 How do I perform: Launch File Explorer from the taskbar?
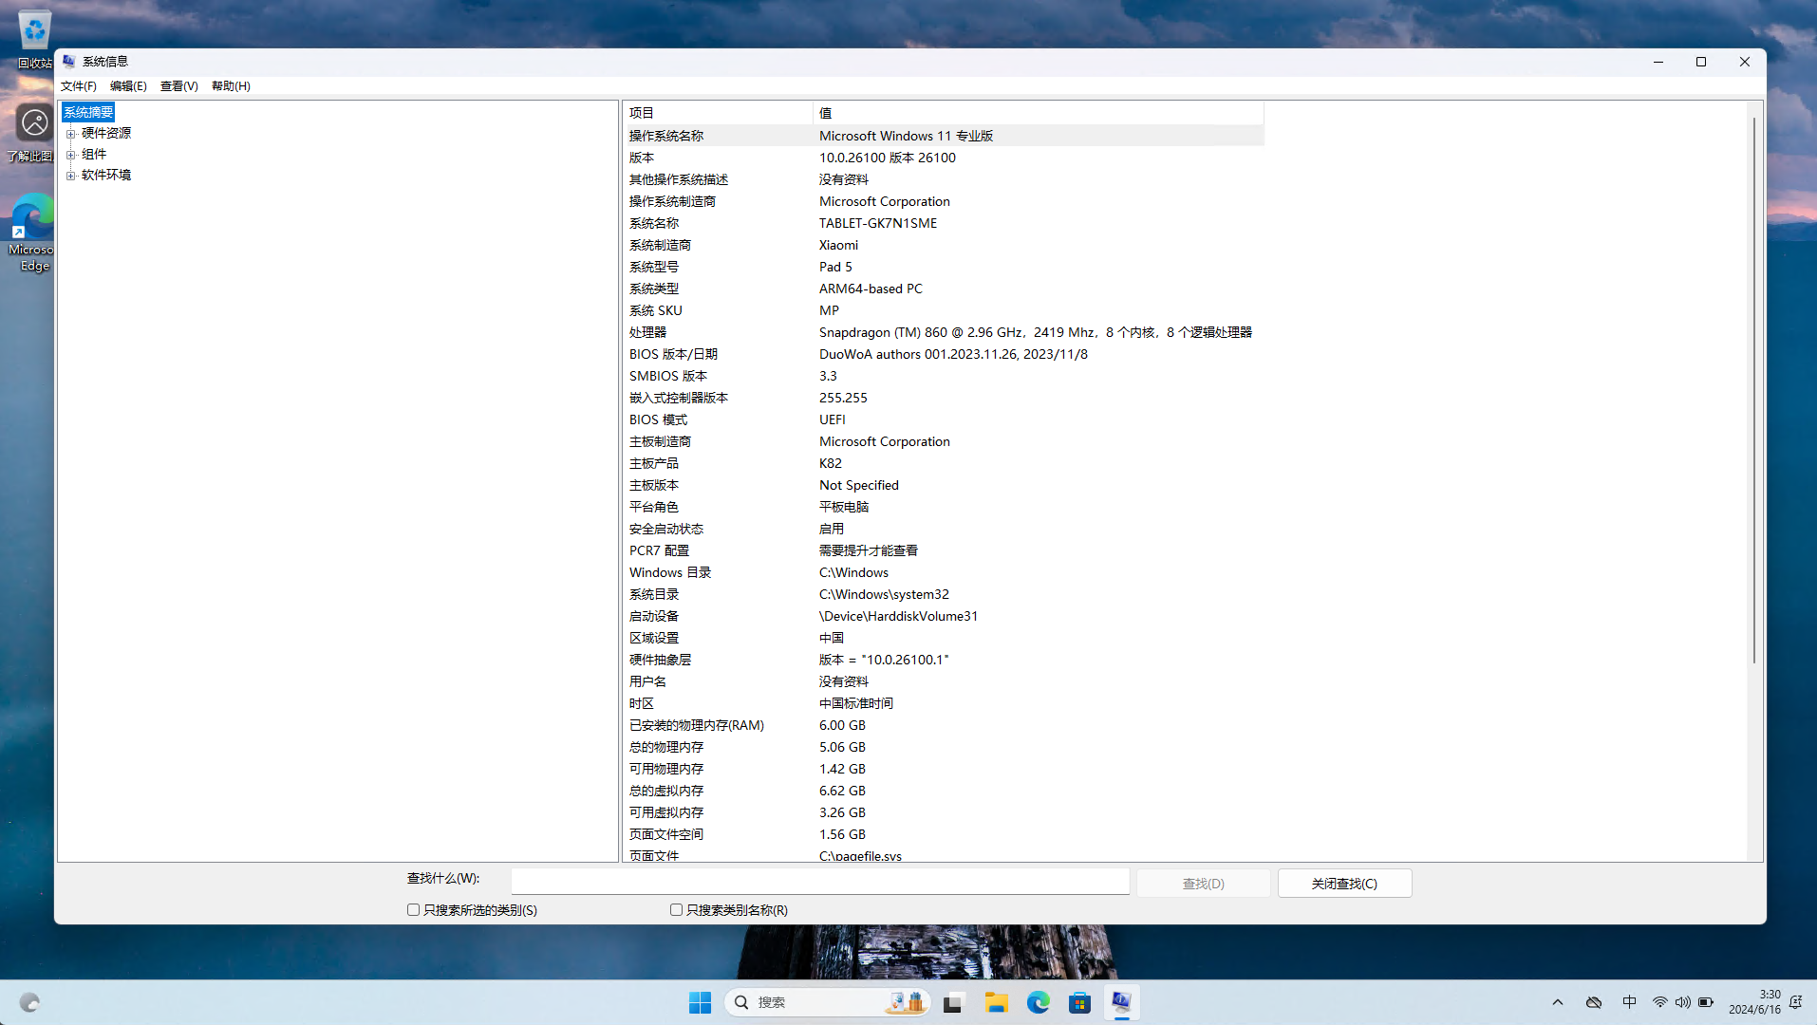point(996,1002)
